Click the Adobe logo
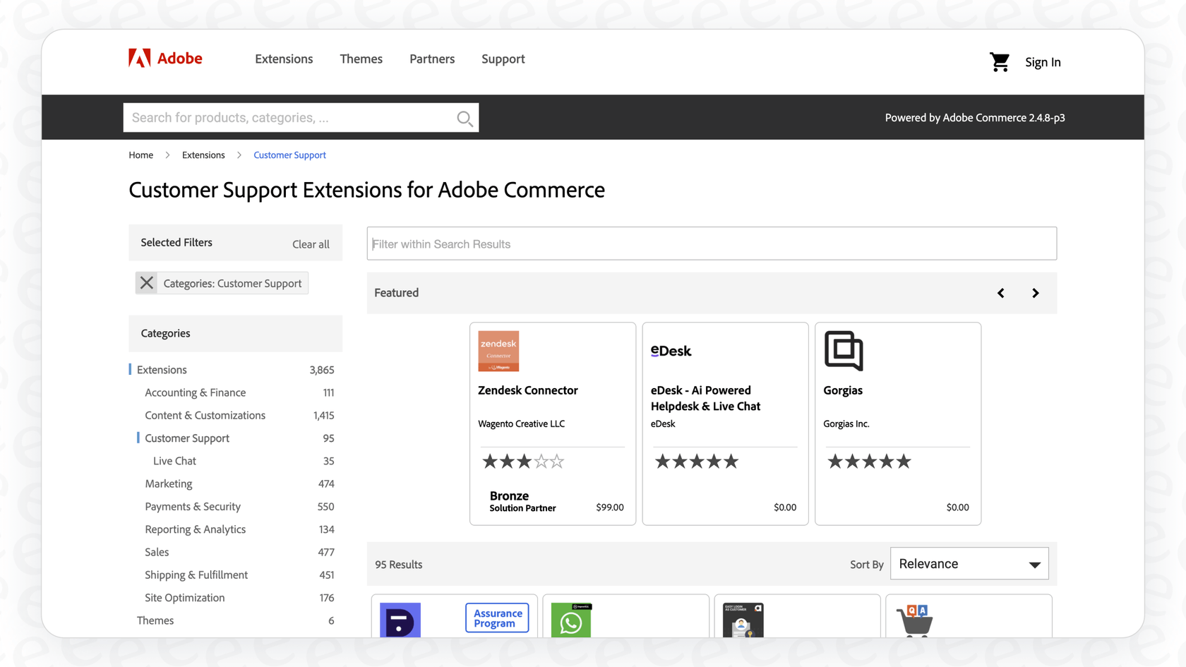Viewport: 1186px width, 667px height. coord(164,59)
